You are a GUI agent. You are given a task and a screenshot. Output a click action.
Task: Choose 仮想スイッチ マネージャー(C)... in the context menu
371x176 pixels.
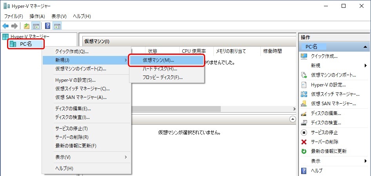pyautogui.click(x=87, y=89)
